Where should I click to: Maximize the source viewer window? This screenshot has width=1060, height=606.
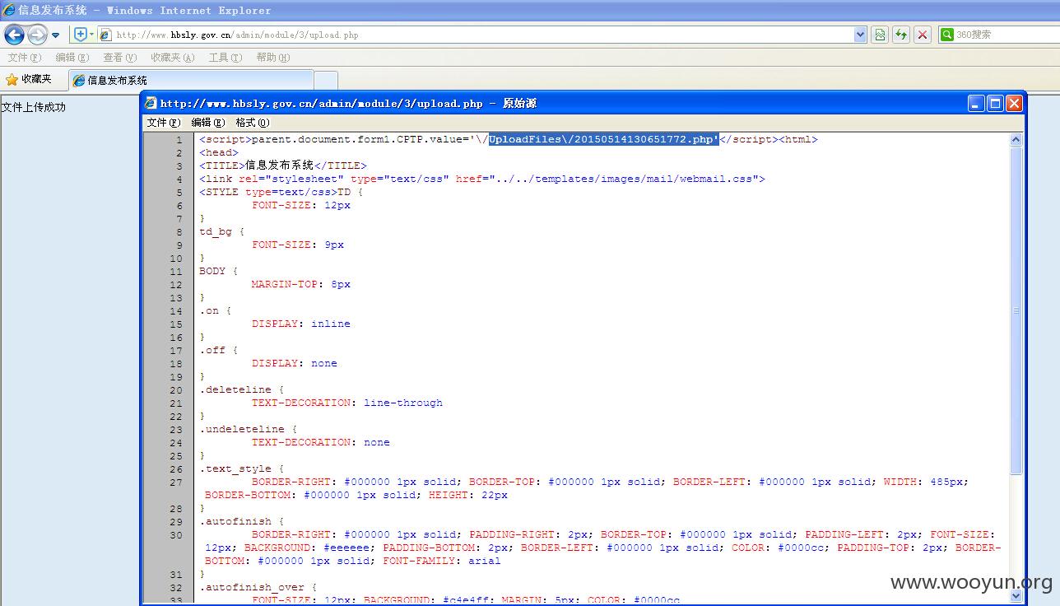click(x=995, y=103)
